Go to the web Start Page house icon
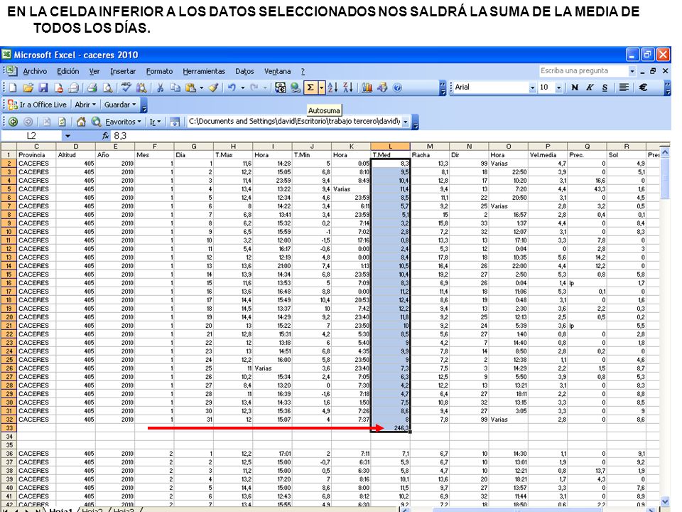Screen dimensions: 682x512 (x=81, y=122)
